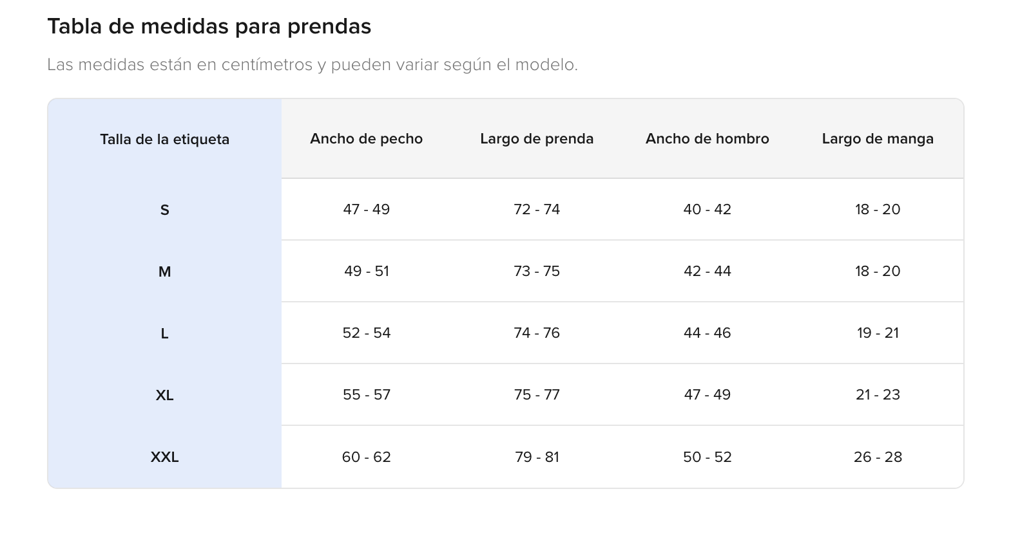Click the S shoulder width value 40 - 42

[x=707, y=210]
